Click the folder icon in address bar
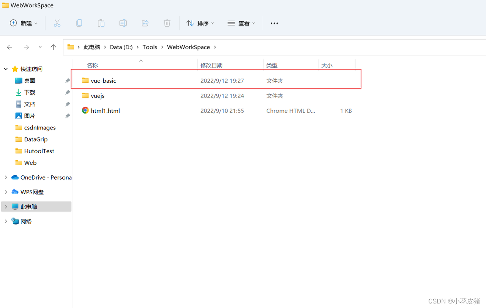This screenshot has width=486, height=308. (x=71, y=47)
